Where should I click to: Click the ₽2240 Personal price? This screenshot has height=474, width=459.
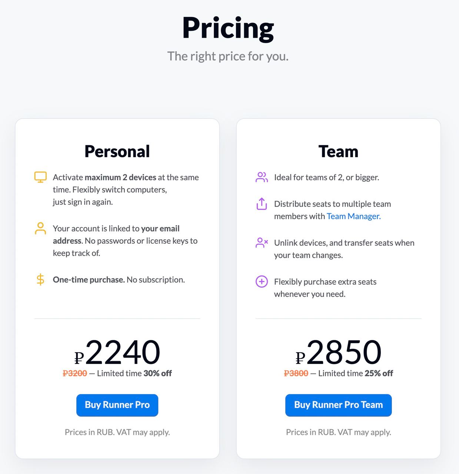[117, 352]
